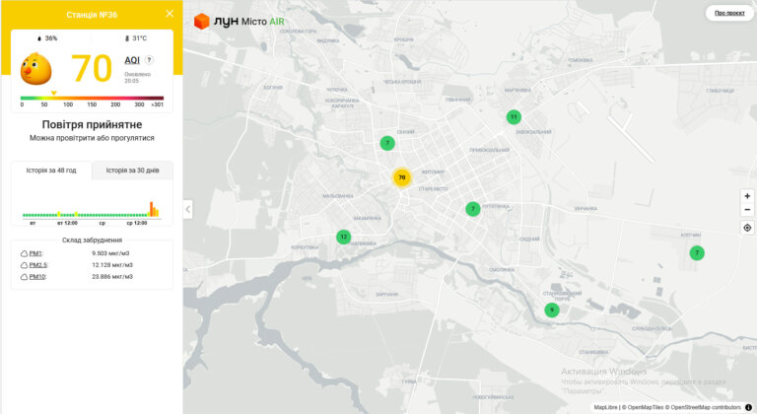Select the green station marker showing 11
This screenshot has height=414, width=757.
click(x=514, y=117)
